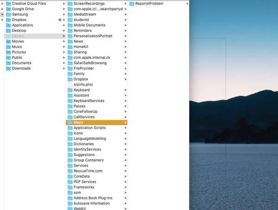Expand the Group Containers folder chevron
Image resolution: width=278 pixels, height=210 pixels.
click(x=126, y=161)
